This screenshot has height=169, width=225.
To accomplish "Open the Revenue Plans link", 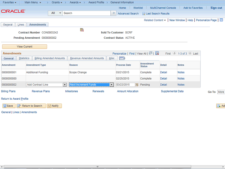I will click(x=41, y=91).
